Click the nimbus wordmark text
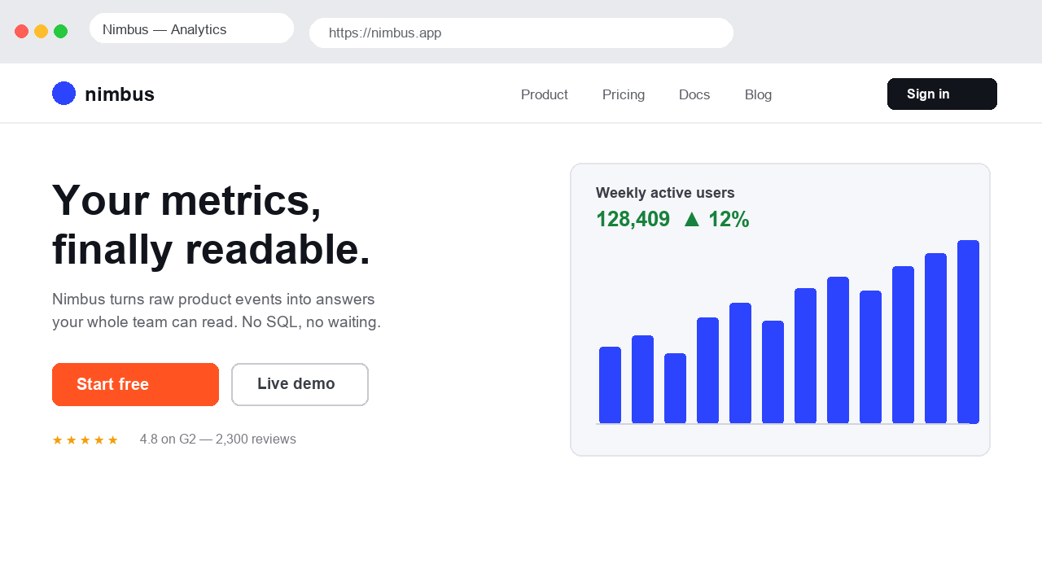The width and height of the screenshot is (1042, 586). pos(120,94)
